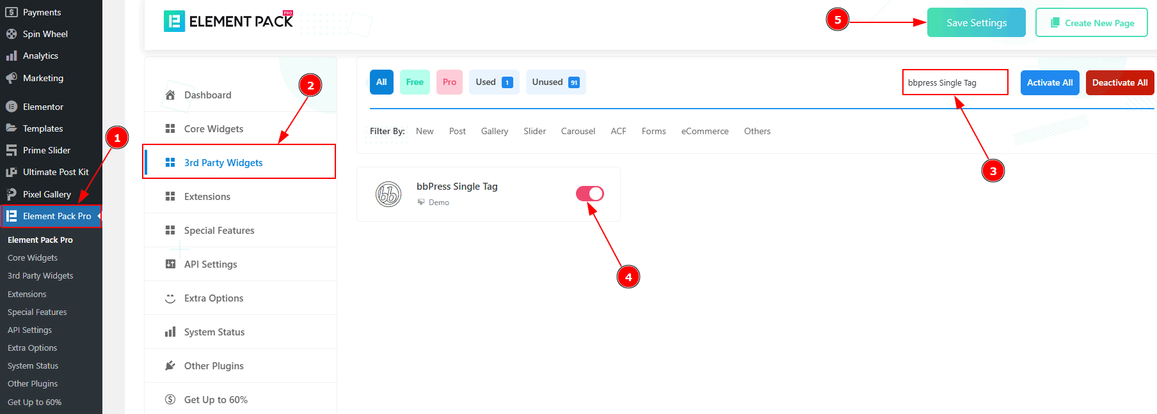Screen dimensions: 1157x414
Task: Click the Marketing megaphone icon
Action: pos(12,78)
